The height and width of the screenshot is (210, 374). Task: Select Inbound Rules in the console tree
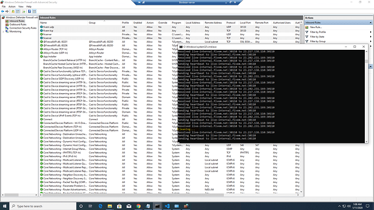(x=17, y=21)
